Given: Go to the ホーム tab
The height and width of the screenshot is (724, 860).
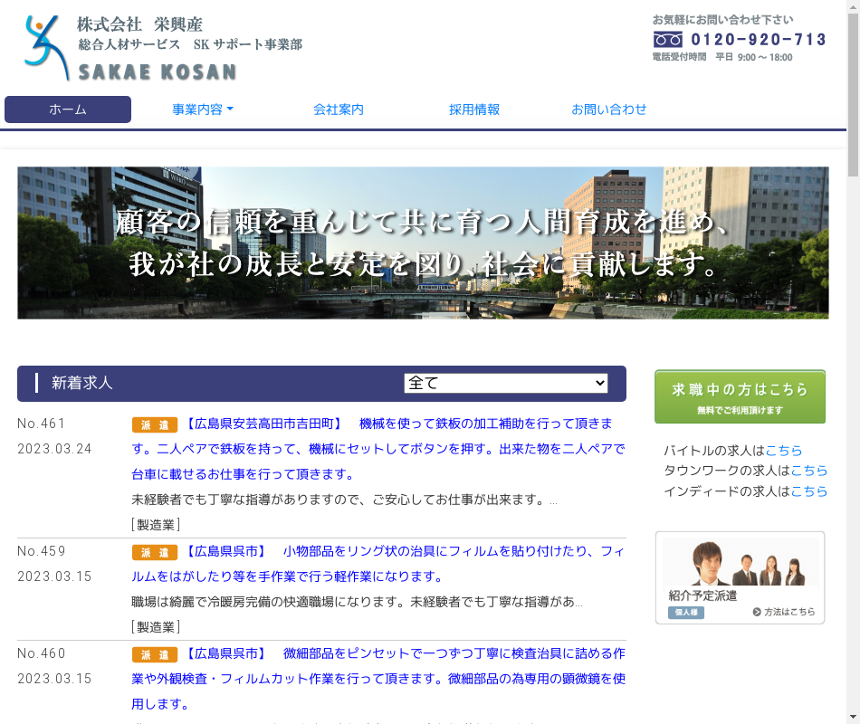Looking at the screenshot, I should coord(68,110).
